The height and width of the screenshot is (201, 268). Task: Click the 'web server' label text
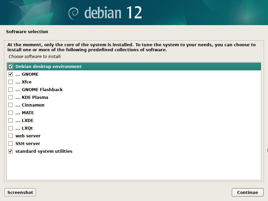pos(28,136)
